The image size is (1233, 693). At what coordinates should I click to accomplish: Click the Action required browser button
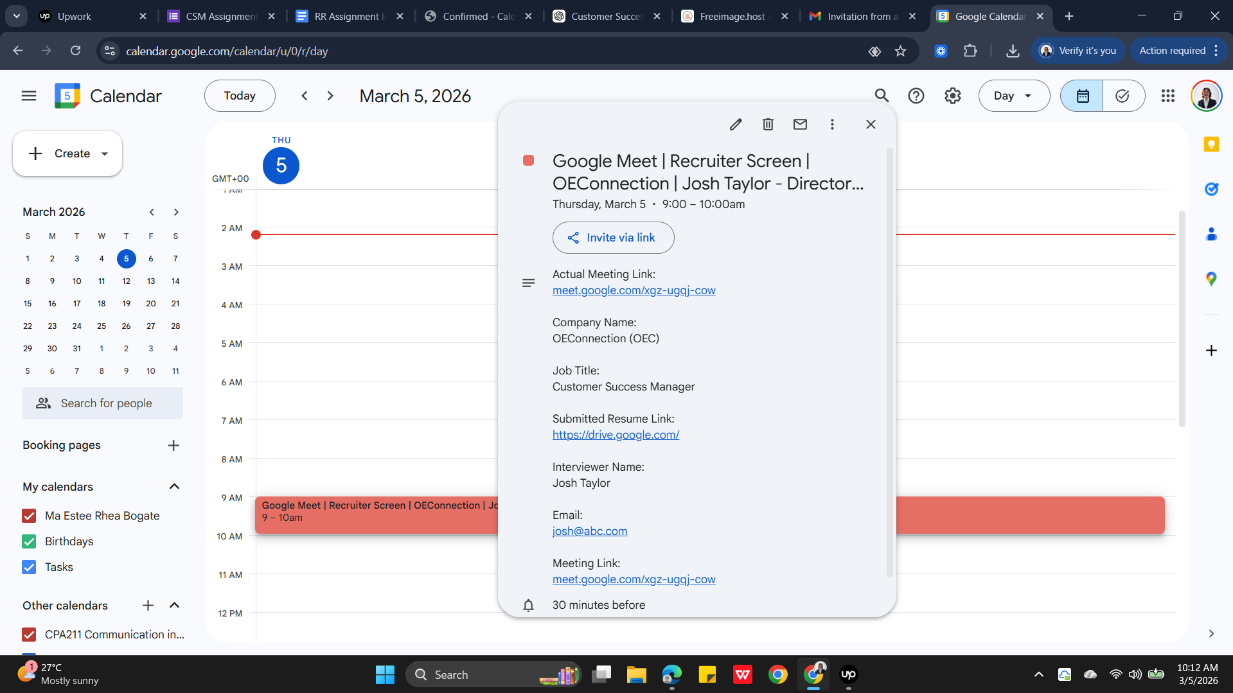pyautogui.click(x=1180, y=51)
